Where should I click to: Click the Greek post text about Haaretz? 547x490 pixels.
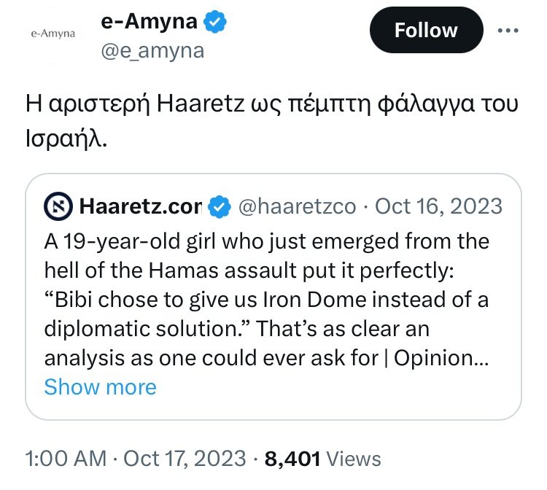point(270,120)
